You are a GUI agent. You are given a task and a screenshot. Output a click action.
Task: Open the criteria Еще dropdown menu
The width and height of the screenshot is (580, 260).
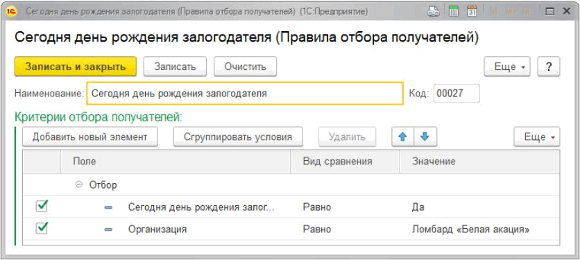coord(537,137)
